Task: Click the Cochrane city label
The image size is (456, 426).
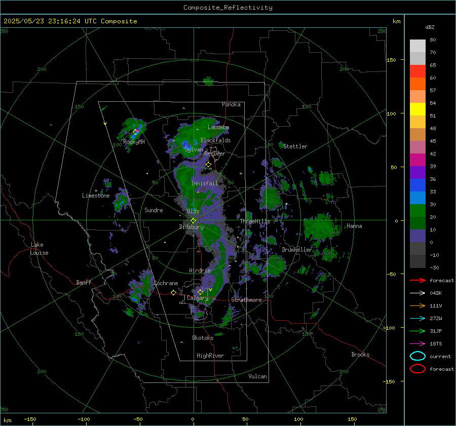Action: (166, 283)
